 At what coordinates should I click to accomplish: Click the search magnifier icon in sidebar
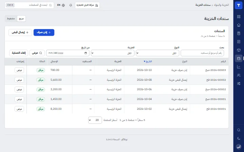239,130
